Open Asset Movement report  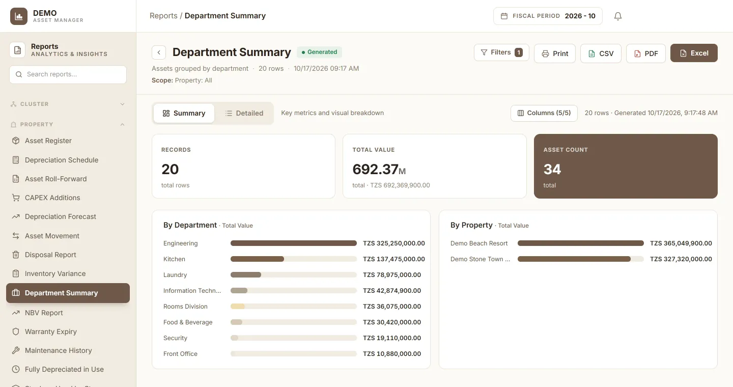pyautogui.click(x=68, y=236)
